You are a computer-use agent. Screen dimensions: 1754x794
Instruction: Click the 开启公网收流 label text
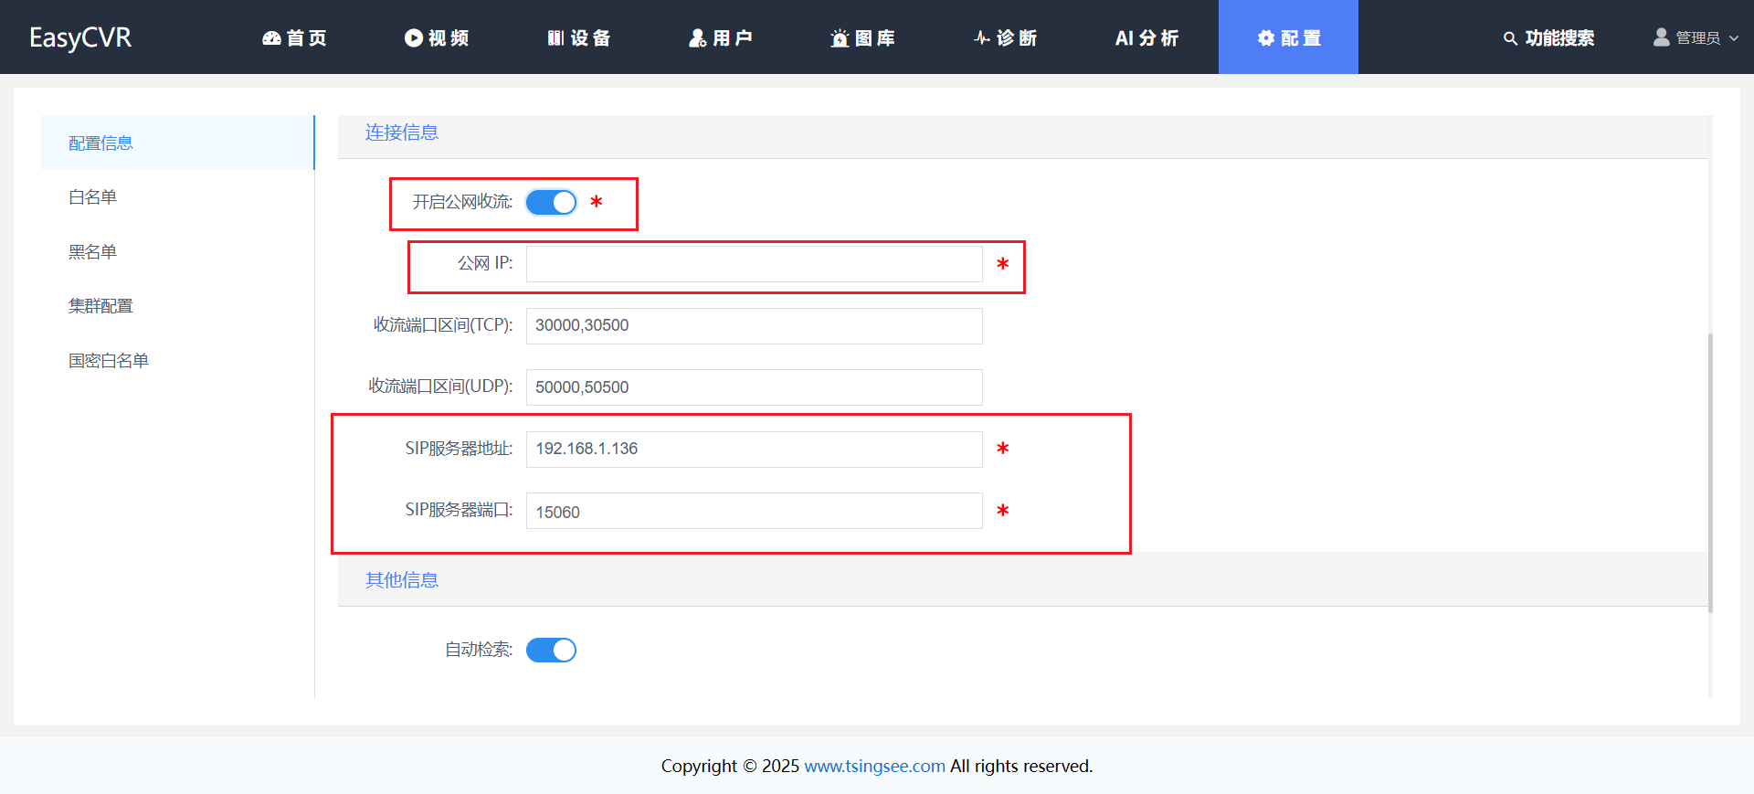(x=462, y=202)
